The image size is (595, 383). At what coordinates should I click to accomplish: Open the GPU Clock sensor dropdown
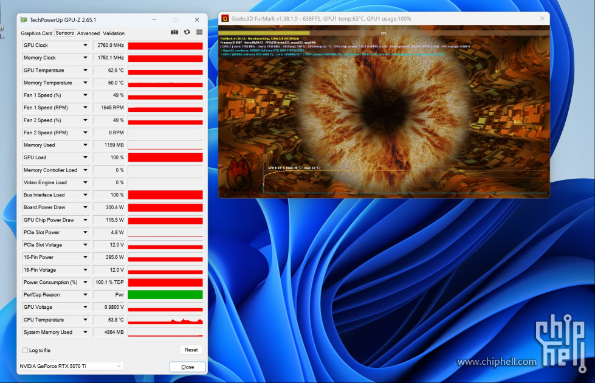tap(85, 45)
